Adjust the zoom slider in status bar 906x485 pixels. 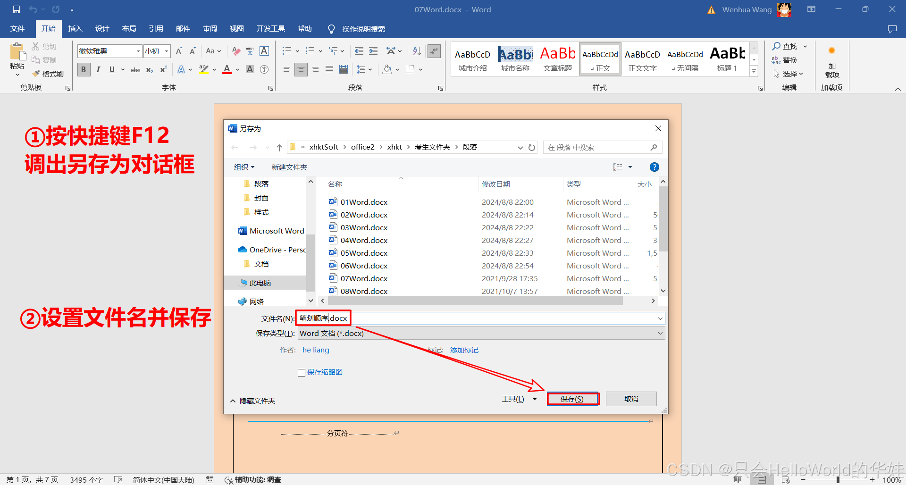[x=838, y=479]
